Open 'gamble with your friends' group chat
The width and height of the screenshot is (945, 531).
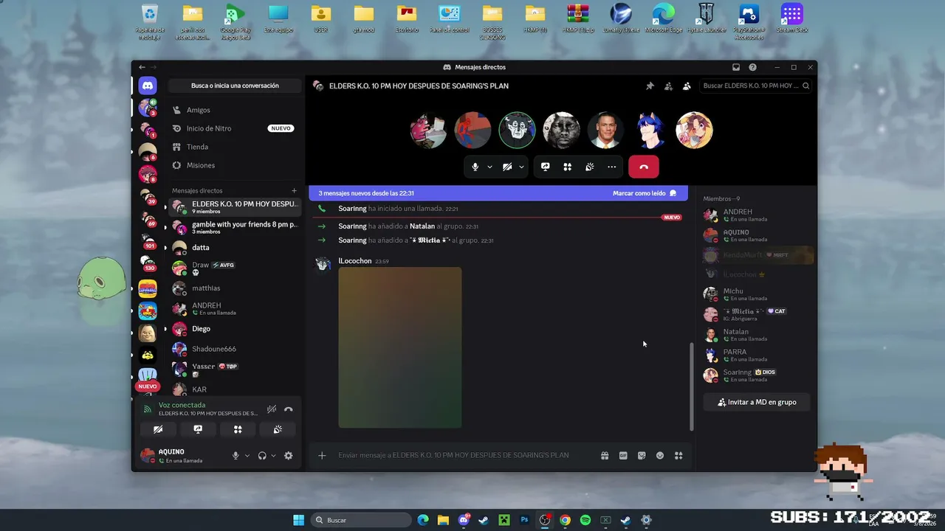point(235,227)
